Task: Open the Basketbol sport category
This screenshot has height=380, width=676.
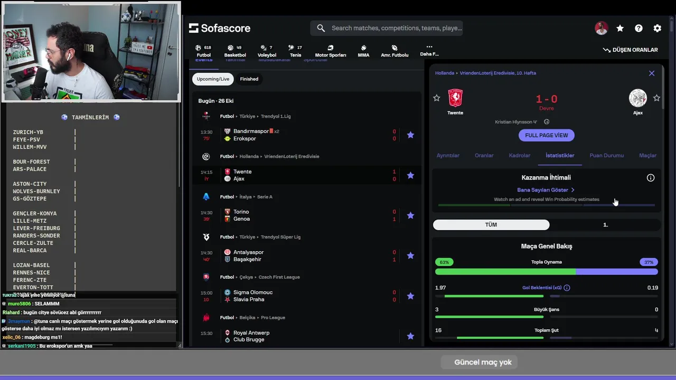Action: (235, 51)
